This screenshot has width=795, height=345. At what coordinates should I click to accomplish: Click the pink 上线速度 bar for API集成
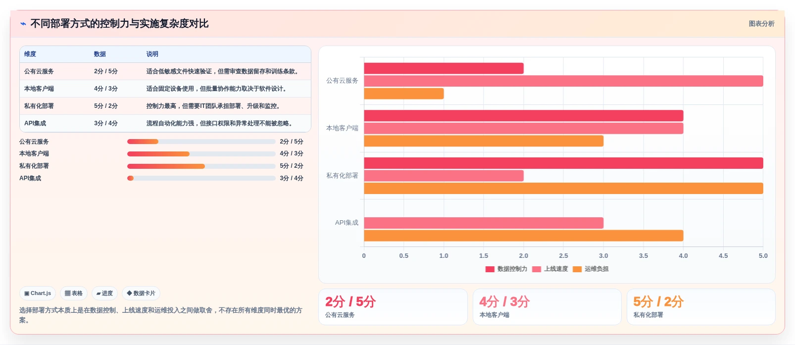[x=484, y=223]
